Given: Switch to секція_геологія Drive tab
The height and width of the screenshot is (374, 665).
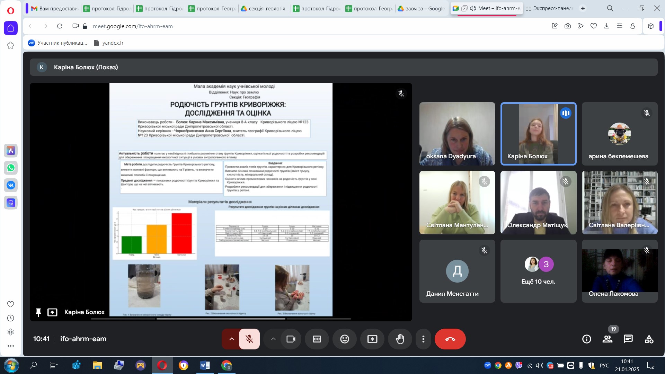Looking at the screenshot, I should (x=264, y=8).
